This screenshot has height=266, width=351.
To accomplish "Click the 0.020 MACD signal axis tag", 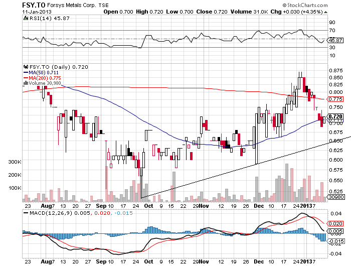I will pos(335,224).
